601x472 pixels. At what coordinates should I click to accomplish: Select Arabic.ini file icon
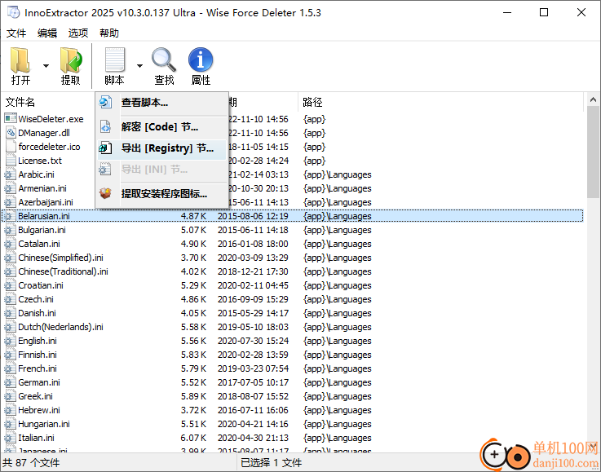[11, 174]
